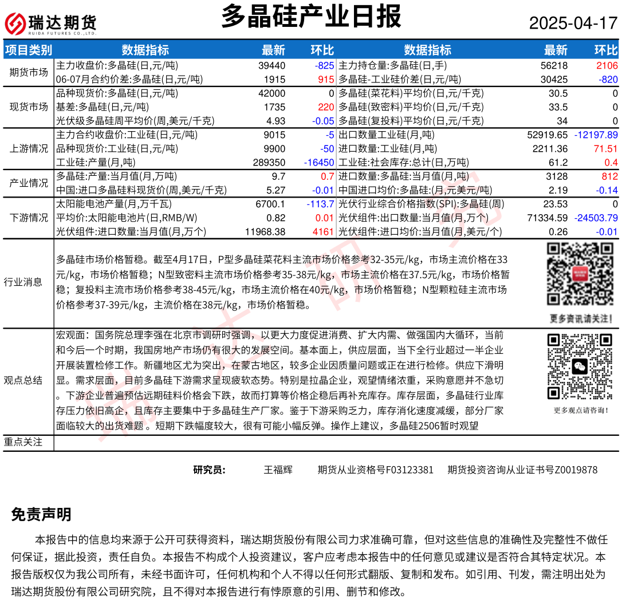This screenshot has width=622, height=599.
Task: Select the 项目类别 header cell
Action: point(29,50)
